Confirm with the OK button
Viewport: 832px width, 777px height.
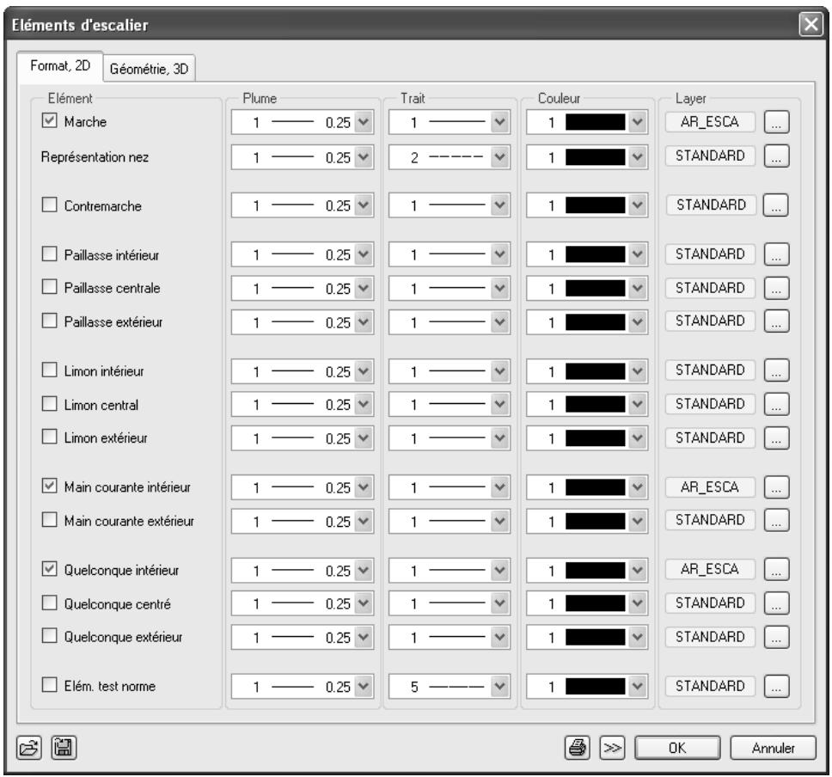coord(677,748)
